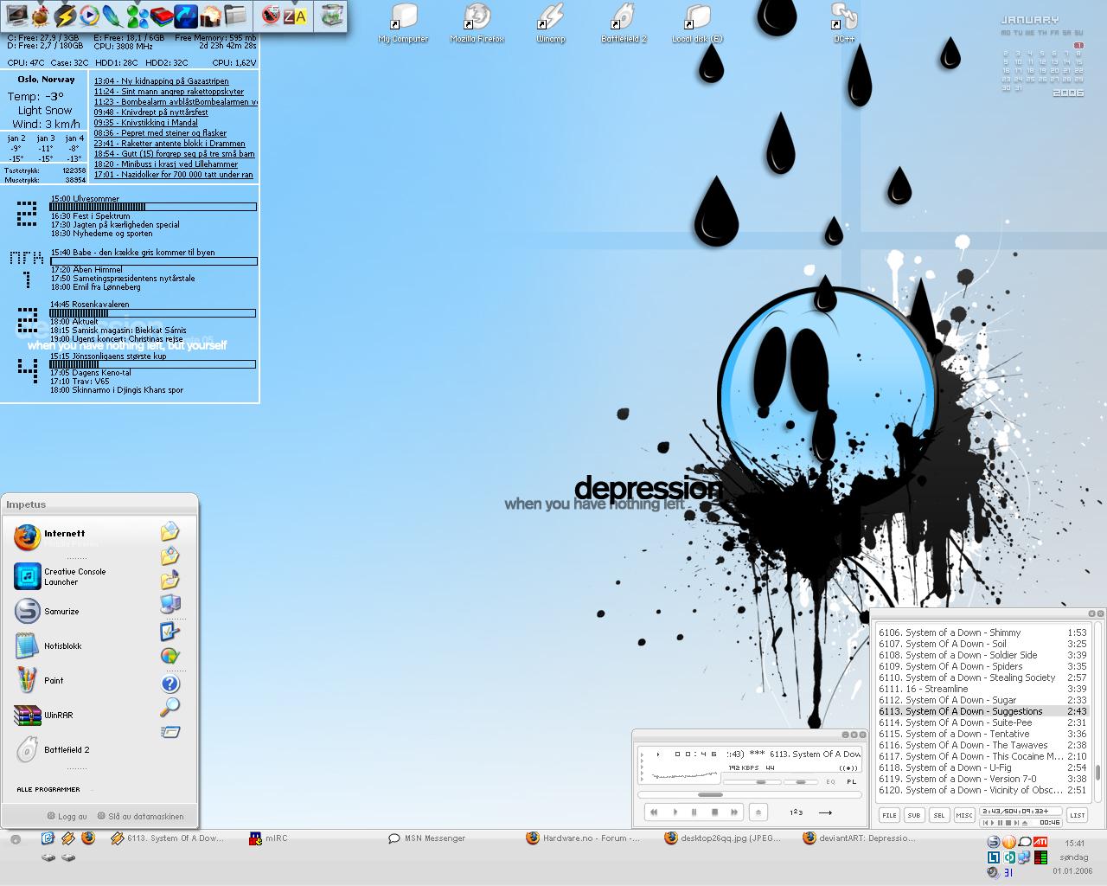Viewport: 1107px width, 886px height.
Task: Toggle Winamp EQ window
Action: pyautogui.click(x=831, y=781)
